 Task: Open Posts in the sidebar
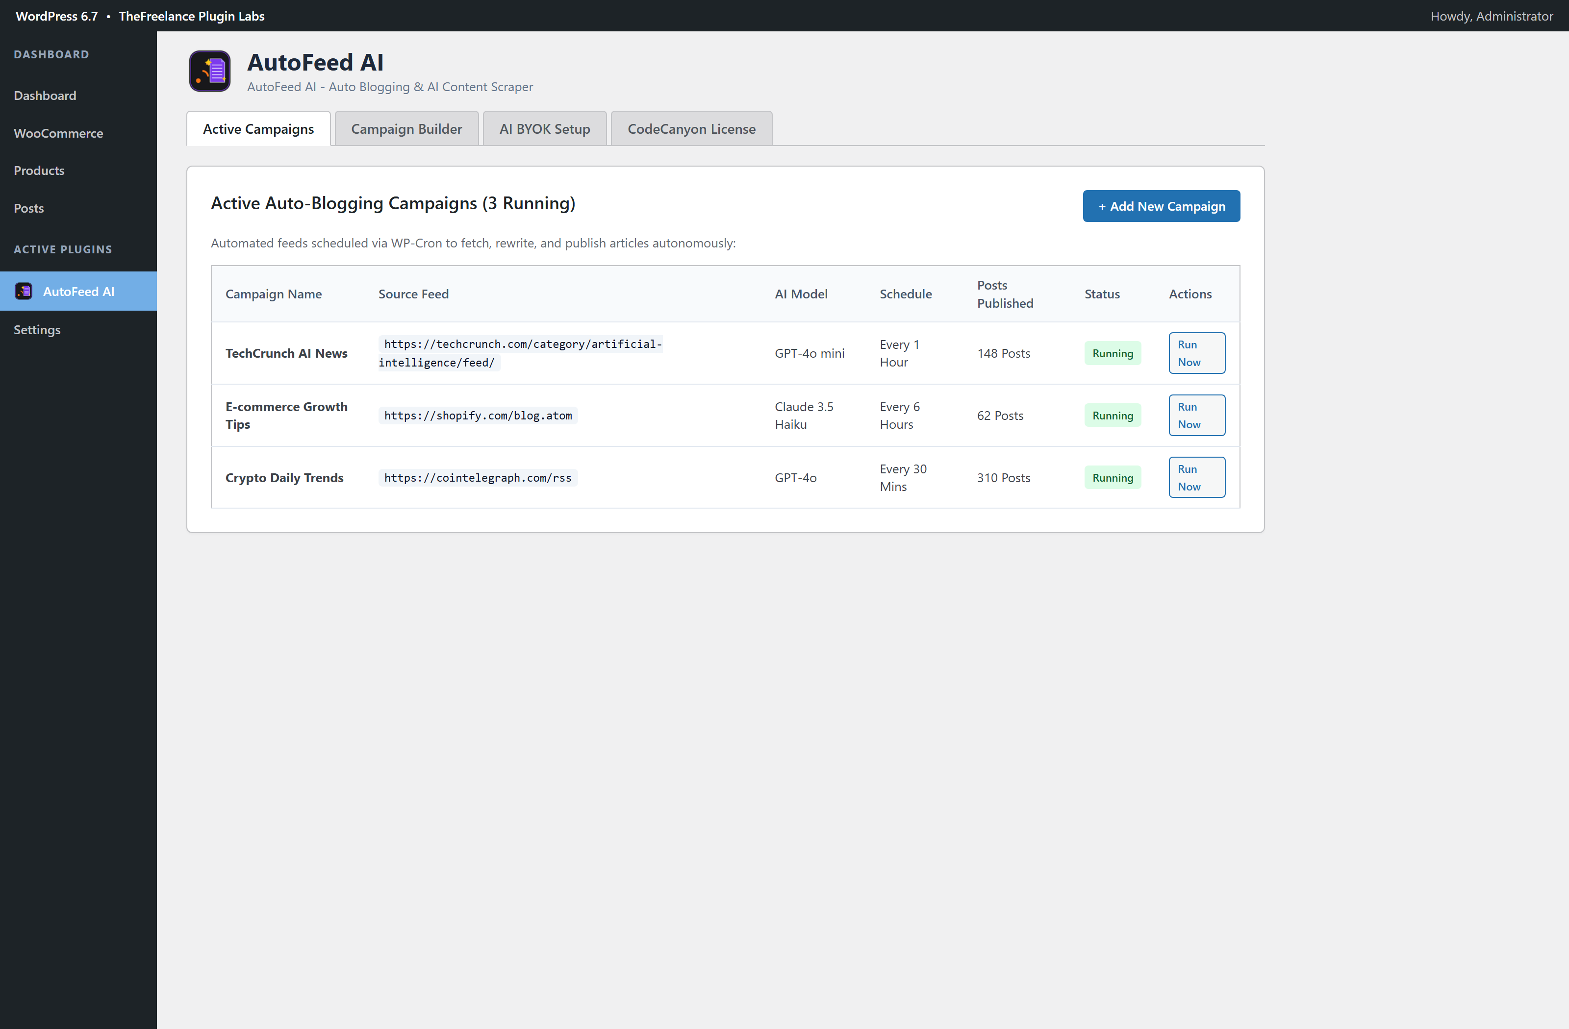[28, 208]
